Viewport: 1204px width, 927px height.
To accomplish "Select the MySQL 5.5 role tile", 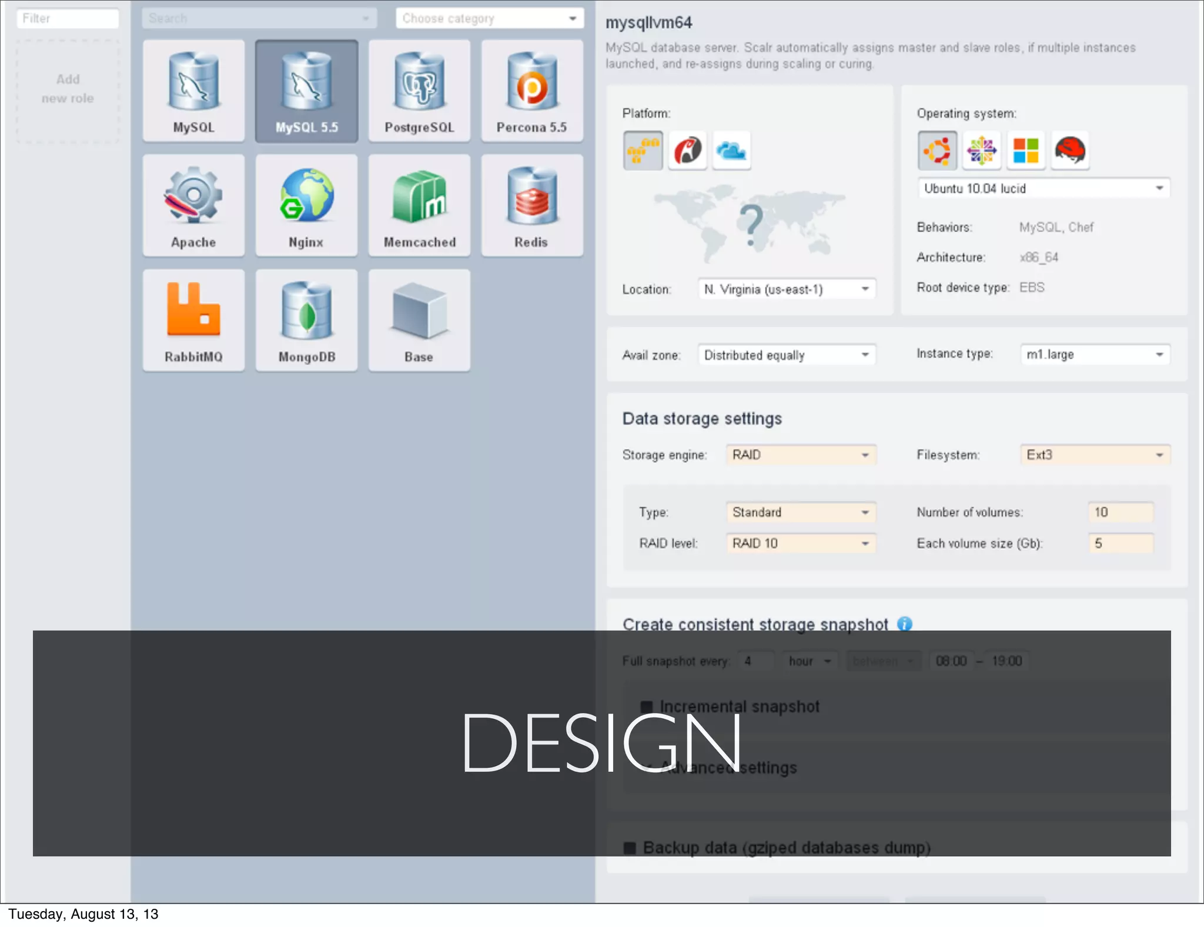I will [x=306, y=91].
